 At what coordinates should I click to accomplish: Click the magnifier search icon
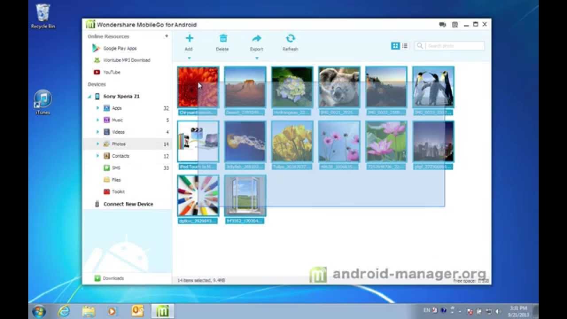420,46
